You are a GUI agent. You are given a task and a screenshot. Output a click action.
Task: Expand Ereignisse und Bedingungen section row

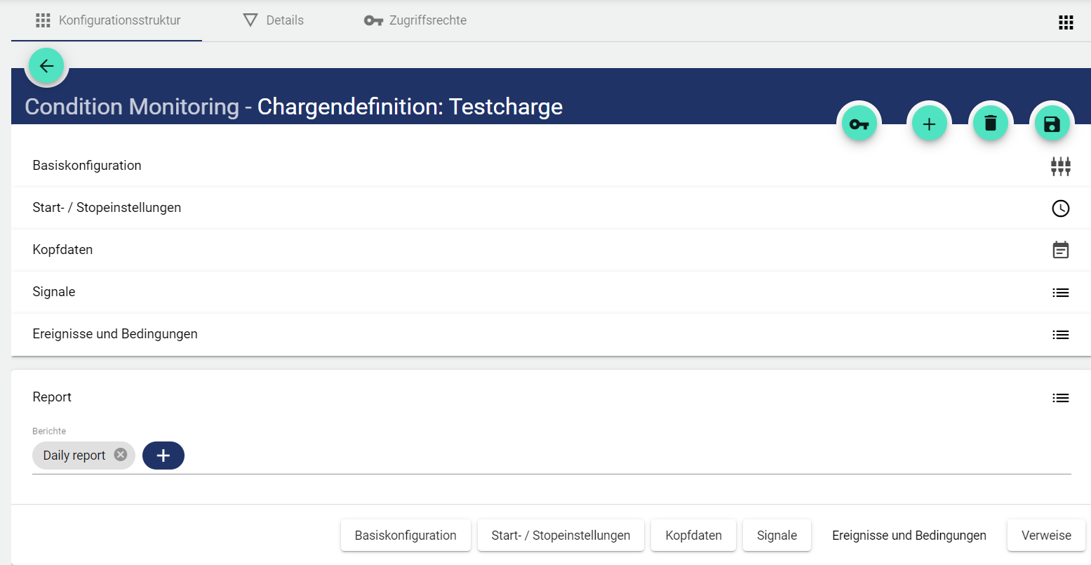point(115,334)
